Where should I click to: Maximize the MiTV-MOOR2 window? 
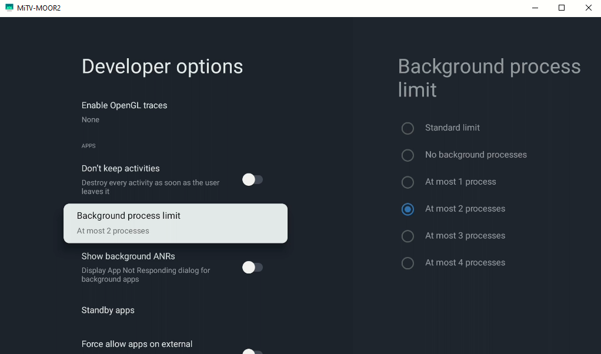(562, 8)
